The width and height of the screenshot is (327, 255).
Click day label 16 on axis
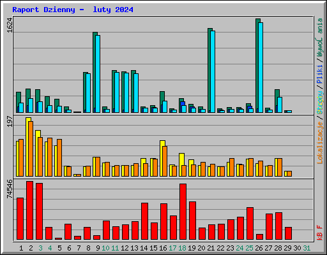163,248
